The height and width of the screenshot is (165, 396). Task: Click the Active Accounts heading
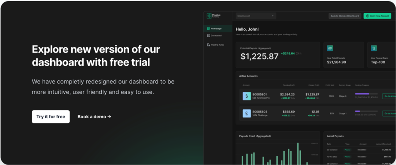coord(248,76)
